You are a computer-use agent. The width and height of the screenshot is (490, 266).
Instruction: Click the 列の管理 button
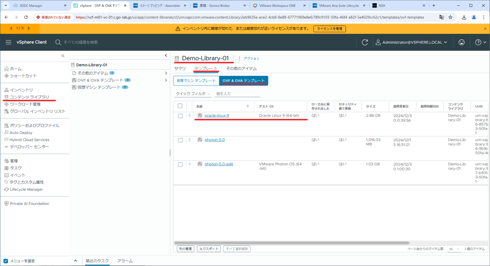pos(185,249)
